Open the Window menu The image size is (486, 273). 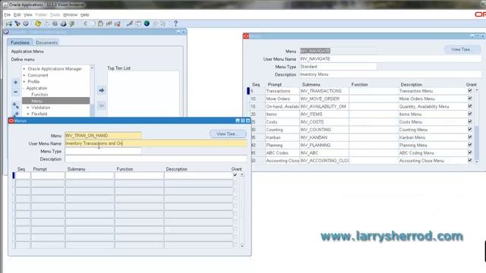point(71,15)
